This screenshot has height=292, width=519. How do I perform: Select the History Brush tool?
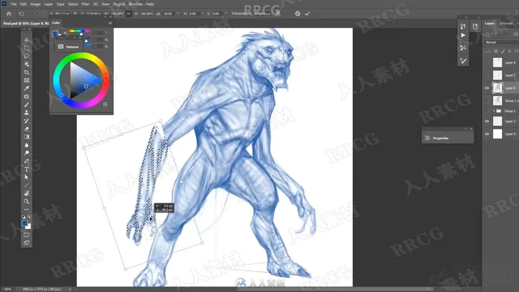tap(26, 121)
